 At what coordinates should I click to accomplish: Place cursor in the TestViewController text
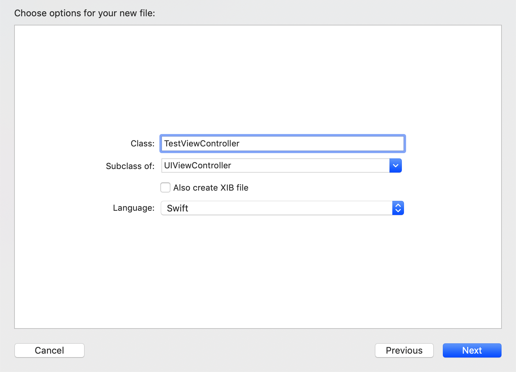(202, 144)
